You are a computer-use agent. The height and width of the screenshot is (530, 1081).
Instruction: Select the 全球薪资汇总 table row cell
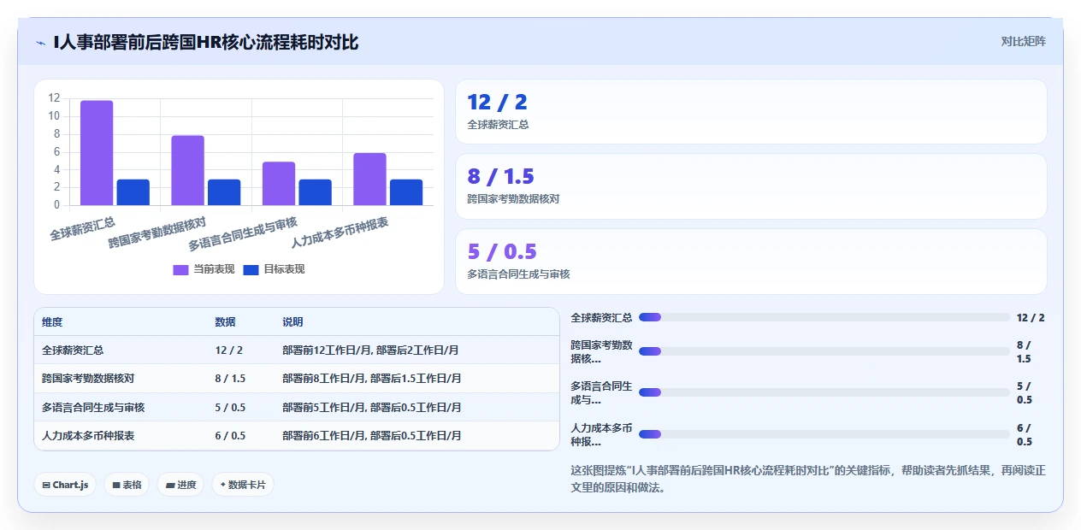[x=73, y=350]
